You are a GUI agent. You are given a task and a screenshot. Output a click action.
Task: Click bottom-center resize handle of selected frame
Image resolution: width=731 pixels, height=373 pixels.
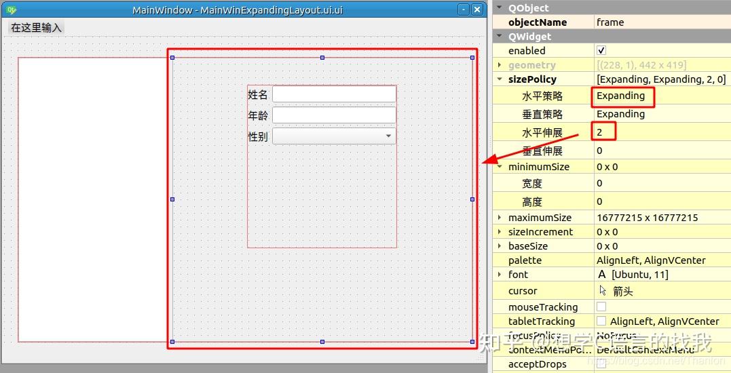click(322, 341)
